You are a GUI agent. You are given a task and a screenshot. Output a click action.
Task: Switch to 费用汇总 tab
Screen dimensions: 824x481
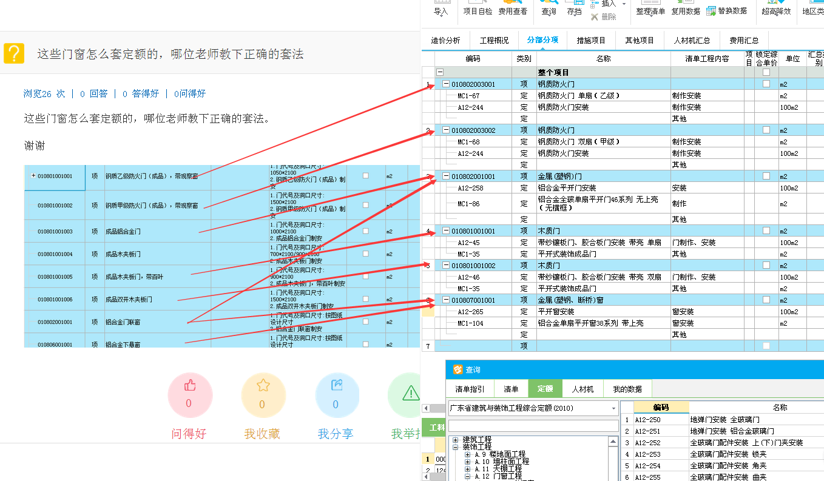click(744, 41)
